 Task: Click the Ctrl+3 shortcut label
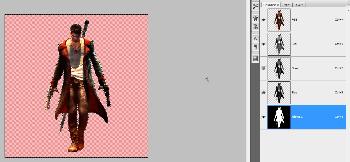[x=339, y=93]
